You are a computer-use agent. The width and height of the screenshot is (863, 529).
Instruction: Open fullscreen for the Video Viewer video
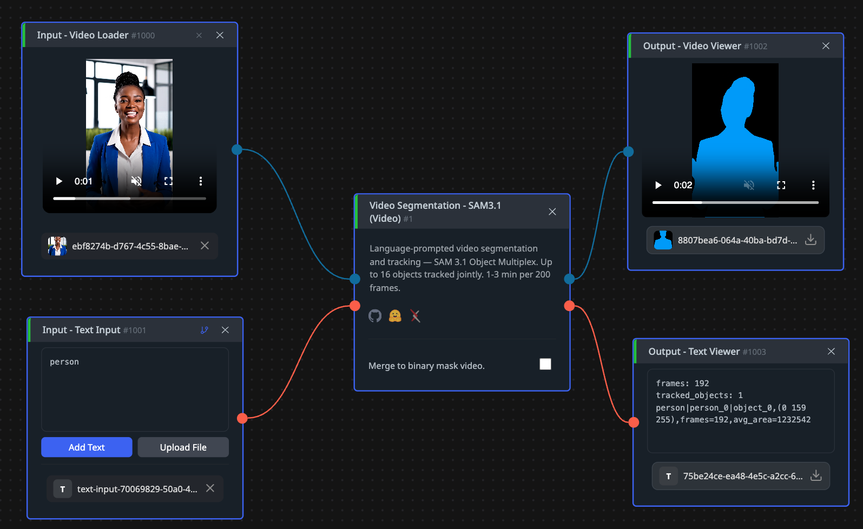[781, 185]
